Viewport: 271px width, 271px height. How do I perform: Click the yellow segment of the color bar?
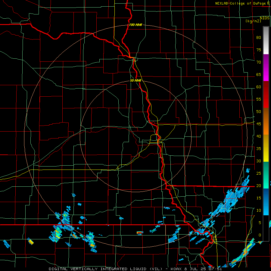266,148
